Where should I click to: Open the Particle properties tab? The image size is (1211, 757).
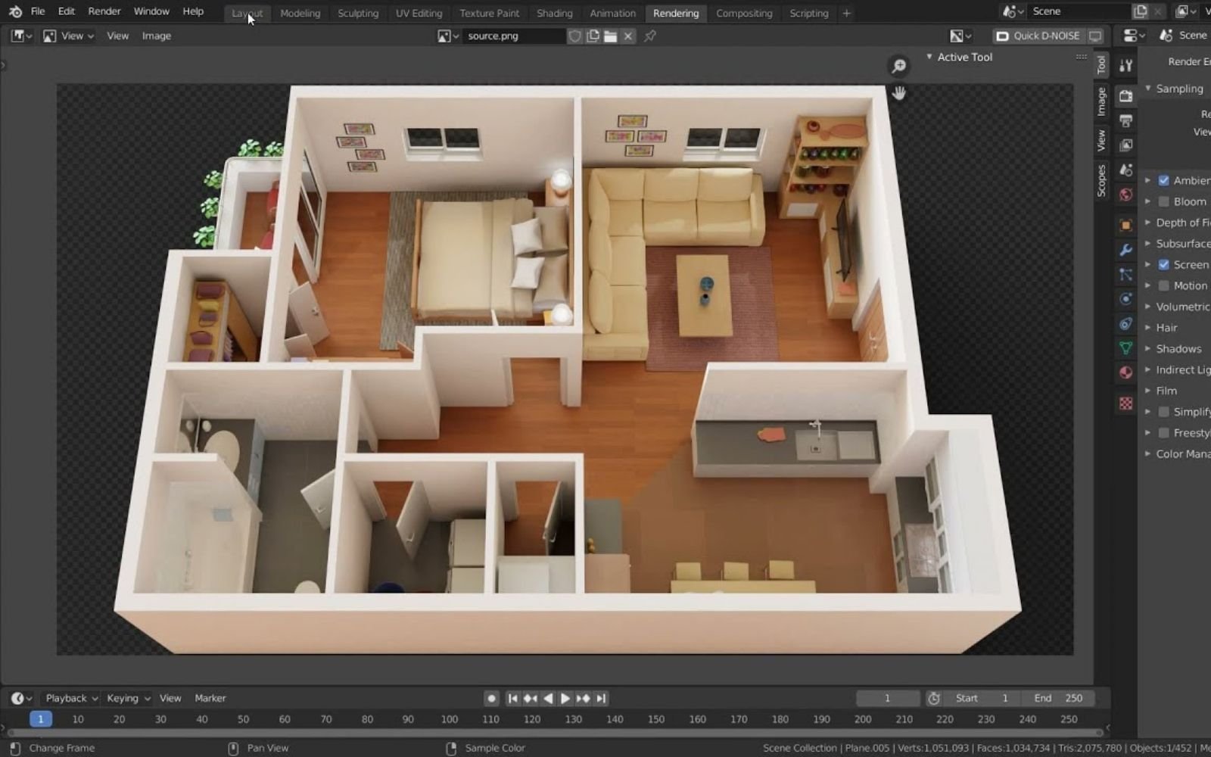[1125, 275]
